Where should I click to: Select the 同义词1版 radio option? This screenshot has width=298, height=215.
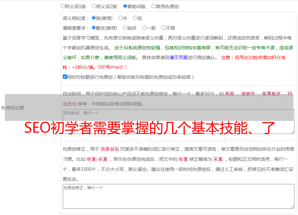(63, 6)
